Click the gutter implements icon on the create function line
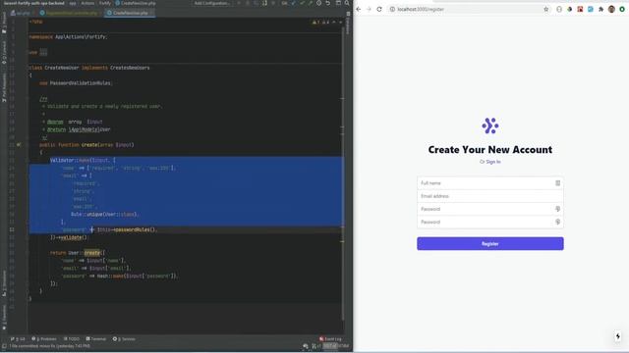629x353 pixels. (x=19, y=145)
